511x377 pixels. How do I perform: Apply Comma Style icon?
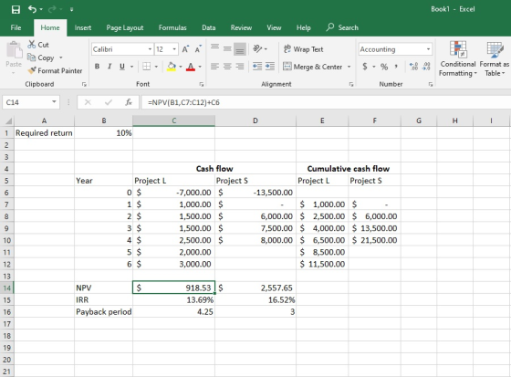(396, 67)
